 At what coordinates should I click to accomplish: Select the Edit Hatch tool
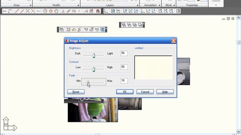tap(69, 30)
